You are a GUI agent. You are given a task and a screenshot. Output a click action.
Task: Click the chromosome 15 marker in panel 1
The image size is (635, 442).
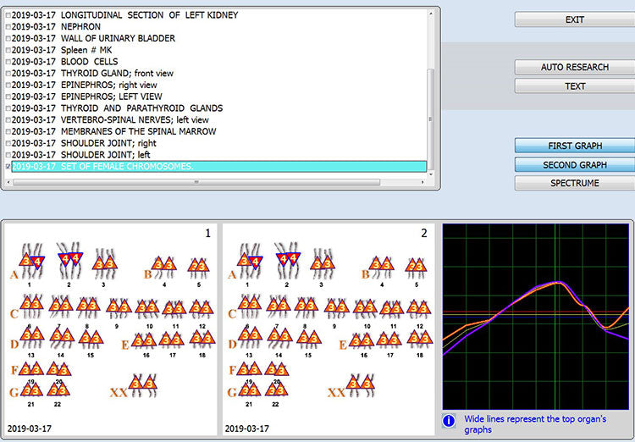[x=90, y=338]
